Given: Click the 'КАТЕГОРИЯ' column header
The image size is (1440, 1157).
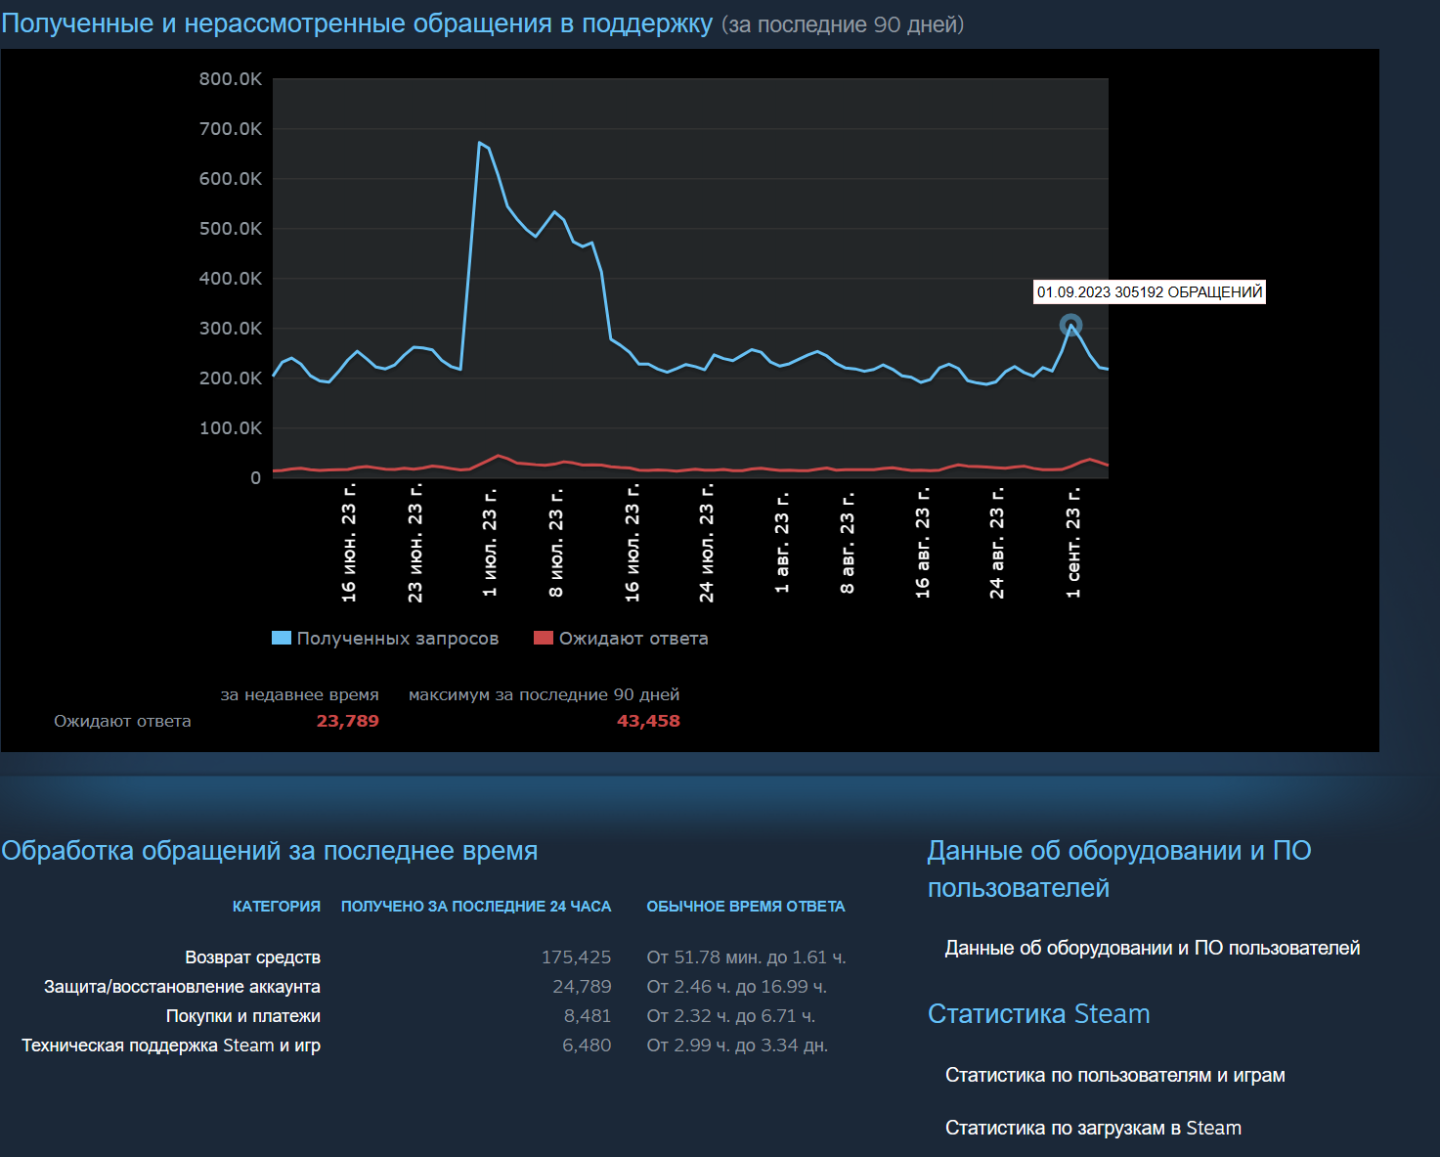Looking at the screenshot, I should 277,907.
